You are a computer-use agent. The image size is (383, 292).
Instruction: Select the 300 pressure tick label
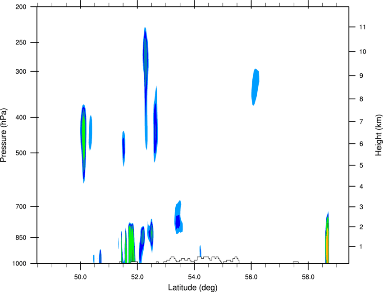[21, 71]
